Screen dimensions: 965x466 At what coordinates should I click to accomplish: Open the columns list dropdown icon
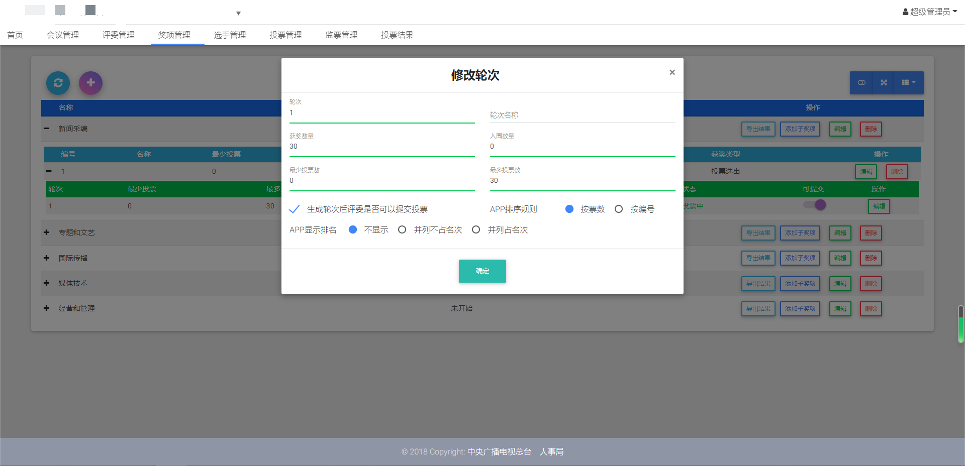[909, 83]
